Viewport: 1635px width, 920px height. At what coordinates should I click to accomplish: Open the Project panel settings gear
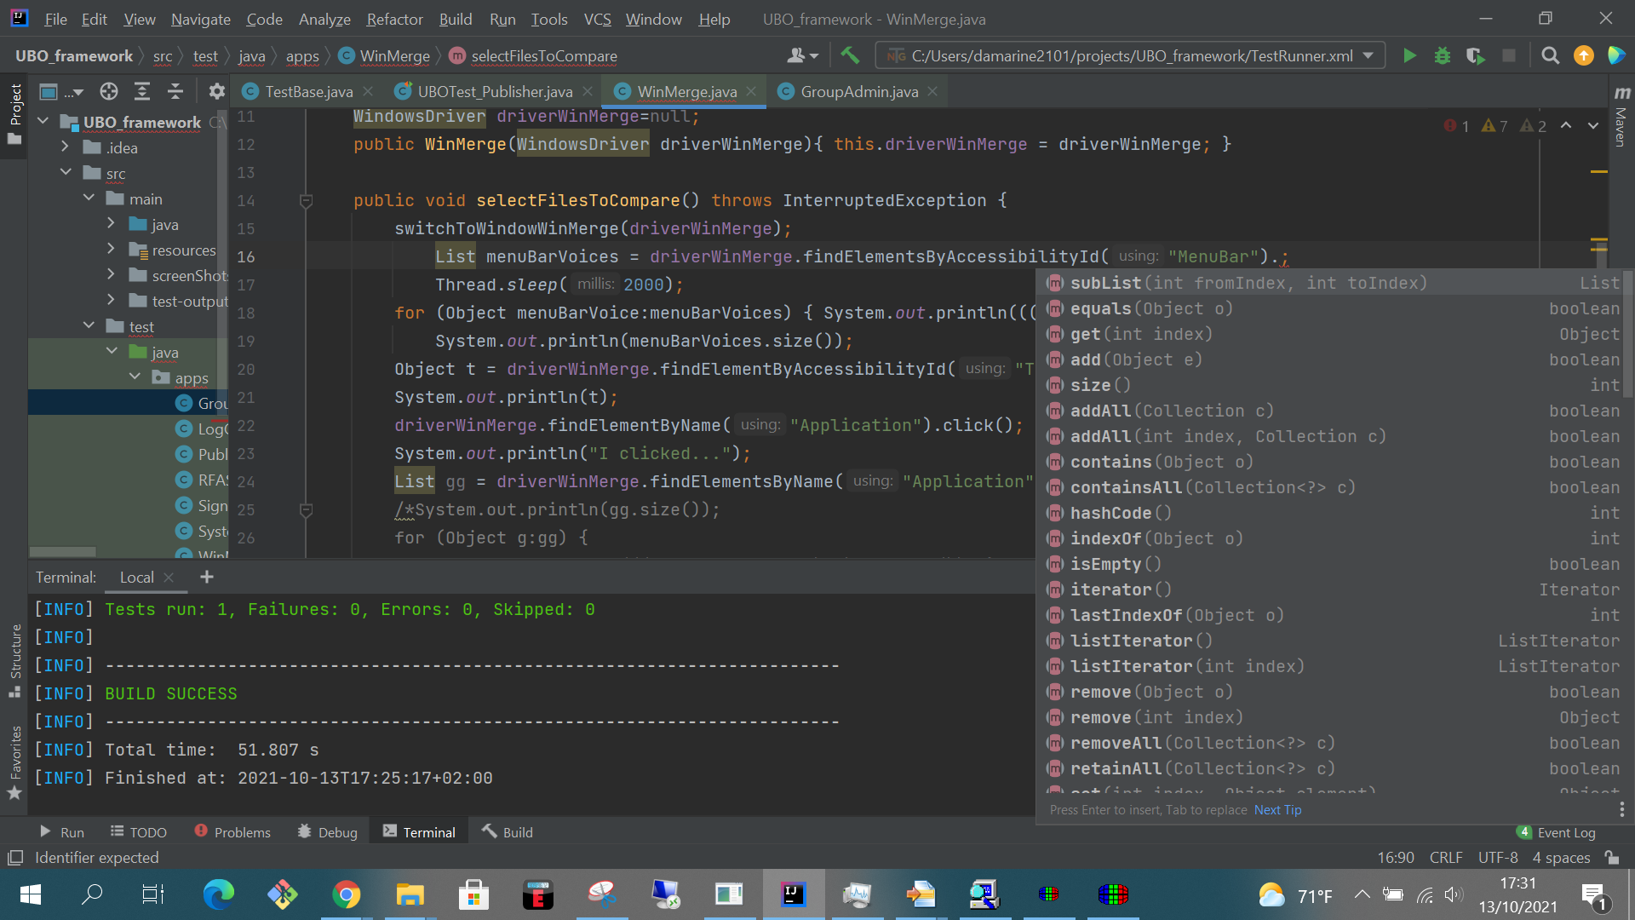pos(216,91)
